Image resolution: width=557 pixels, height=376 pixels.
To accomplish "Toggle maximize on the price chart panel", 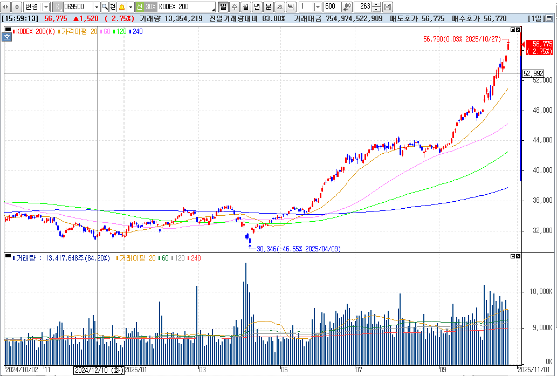I will (514, 30).
